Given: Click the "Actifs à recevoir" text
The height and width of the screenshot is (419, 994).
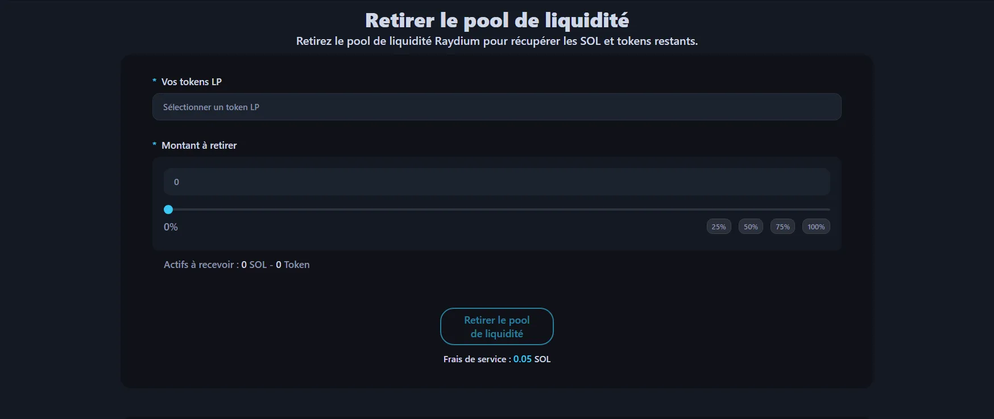Looking at the screenshot, I should click(x=200, y=265).
